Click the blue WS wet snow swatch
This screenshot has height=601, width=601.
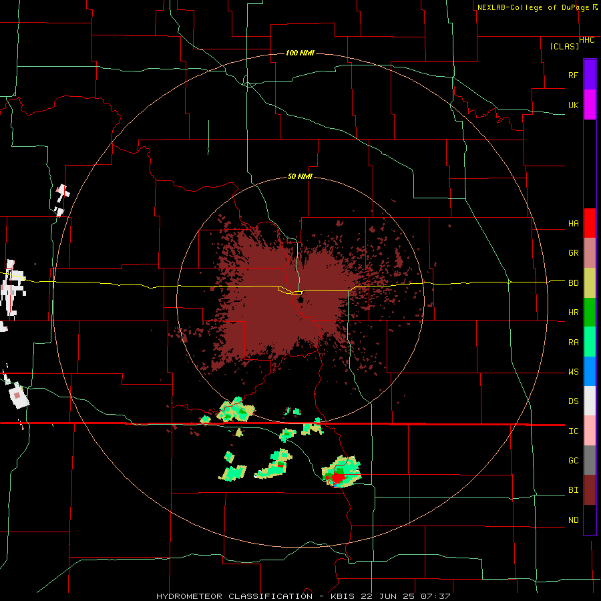[590, 371]
